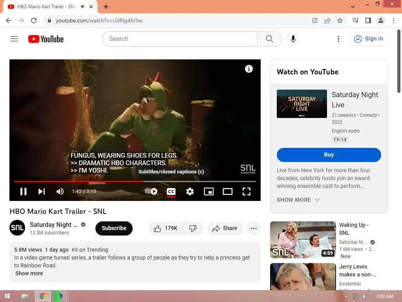
Task: Click the address bar URL
Action: click(x=99, y=20)
